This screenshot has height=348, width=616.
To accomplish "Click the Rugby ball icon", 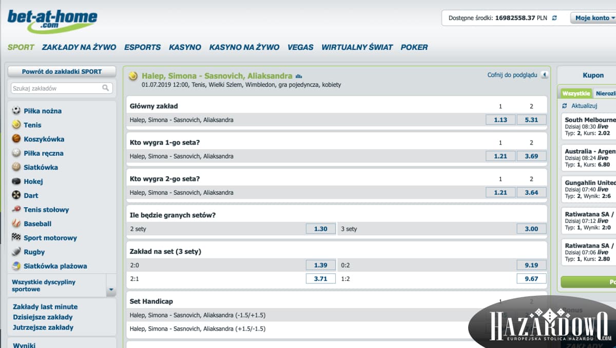I will tap(16, 252).
